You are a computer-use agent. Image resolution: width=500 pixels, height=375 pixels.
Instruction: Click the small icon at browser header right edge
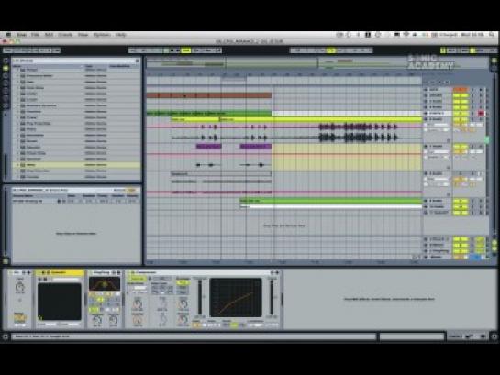(x=138, y=61)
